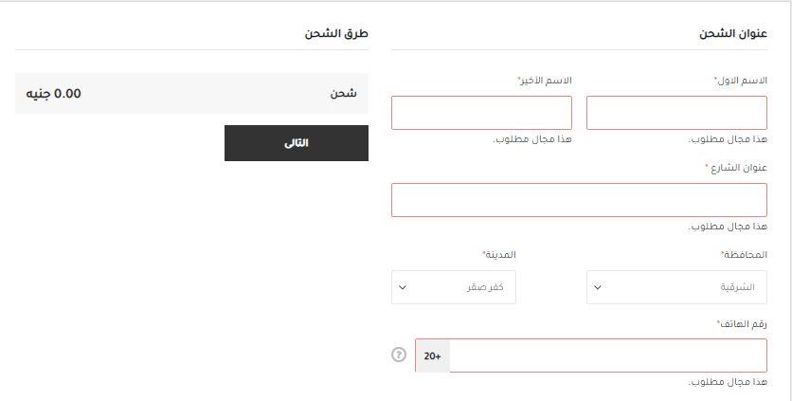This screenshot has width=792, height=401.
Task: Click the المدينة field label
Action: click(498, 255)
